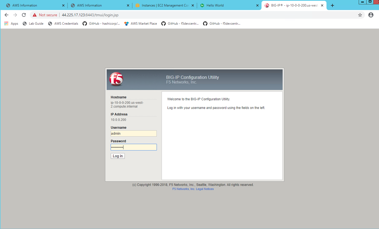Viewport: 379px width, 229px height.
Task: Click the Log in button
Action: tap(118, 156)
